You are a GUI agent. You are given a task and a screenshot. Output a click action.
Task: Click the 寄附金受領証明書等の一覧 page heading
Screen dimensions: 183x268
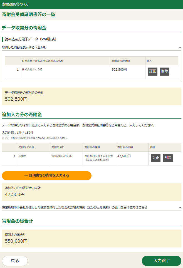(29, 15)
